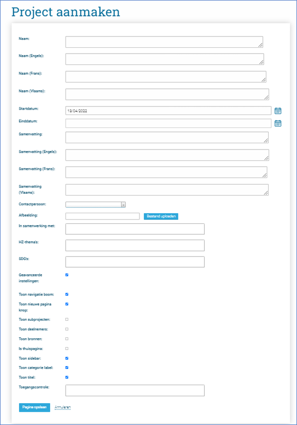
Task: Click the Startdatum date field
Action: 168,111
